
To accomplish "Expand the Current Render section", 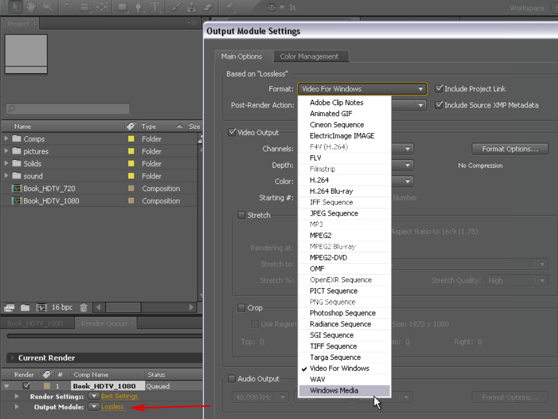I will coord(12,358).
